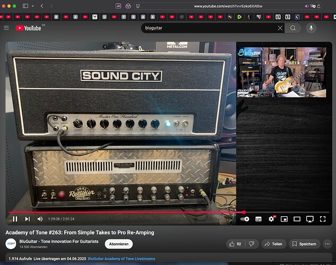Click the 14.500 Abonnenten subscriber count
336x265 pixels.
pos(33,247)
